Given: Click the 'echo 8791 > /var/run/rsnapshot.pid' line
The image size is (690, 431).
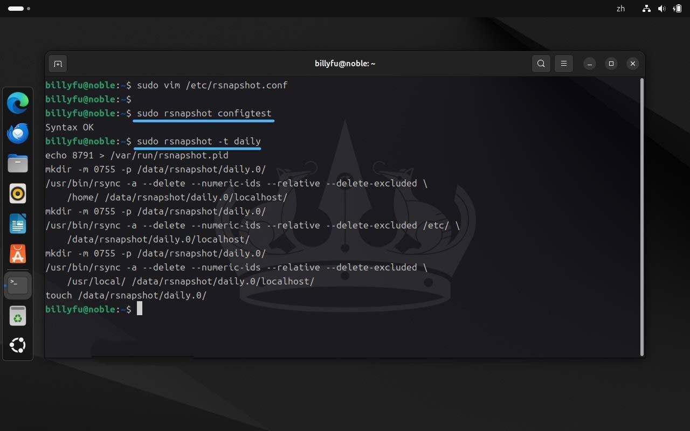Looking at the screenshot, I should pos(137,155).
